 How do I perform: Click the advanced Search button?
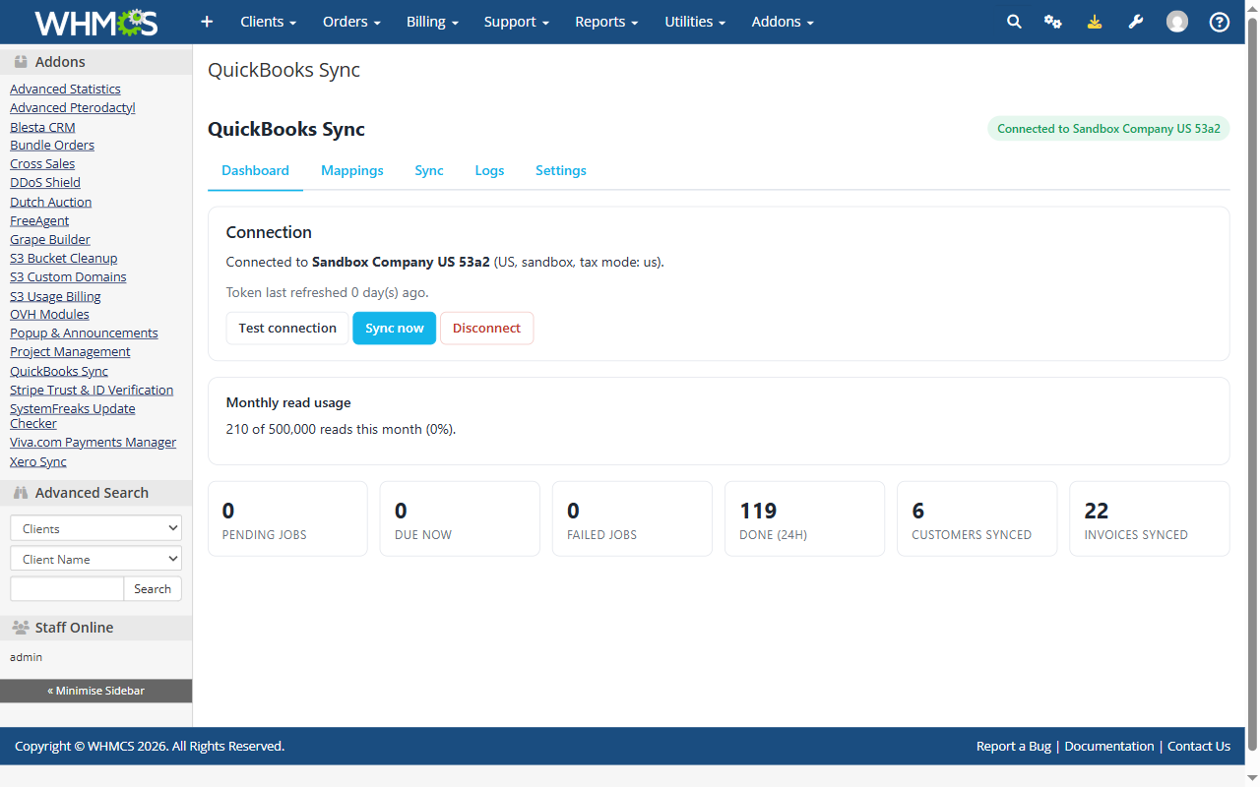(x=153, y=588)
